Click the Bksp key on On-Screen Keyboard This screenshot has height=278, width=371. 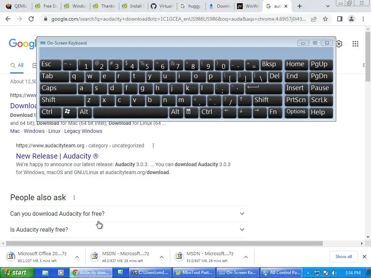point(271,65)
